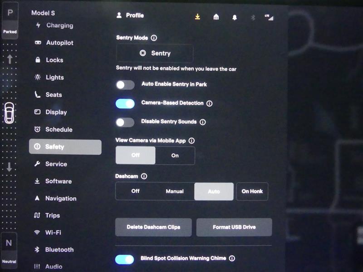Select Manual dashcam mode

(174, 191)
